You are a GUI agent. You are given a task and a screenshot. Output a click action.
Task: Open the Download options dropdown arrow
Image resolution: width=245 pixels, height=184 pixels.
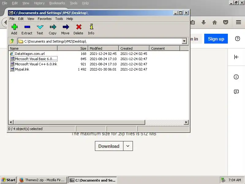pos(128,146)
